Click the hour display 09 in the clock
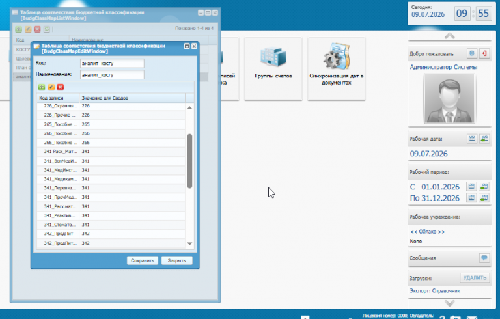 [x=462, y=14]
